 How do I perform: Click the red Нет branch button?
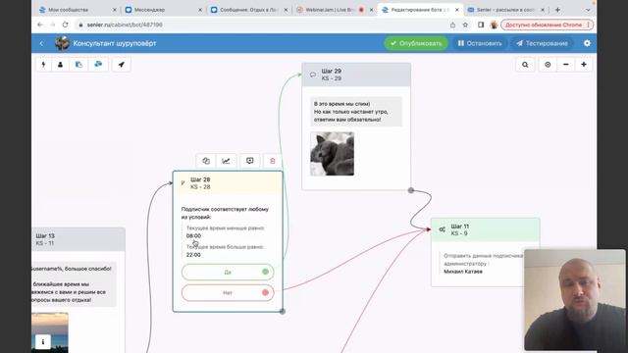[228, 292]
